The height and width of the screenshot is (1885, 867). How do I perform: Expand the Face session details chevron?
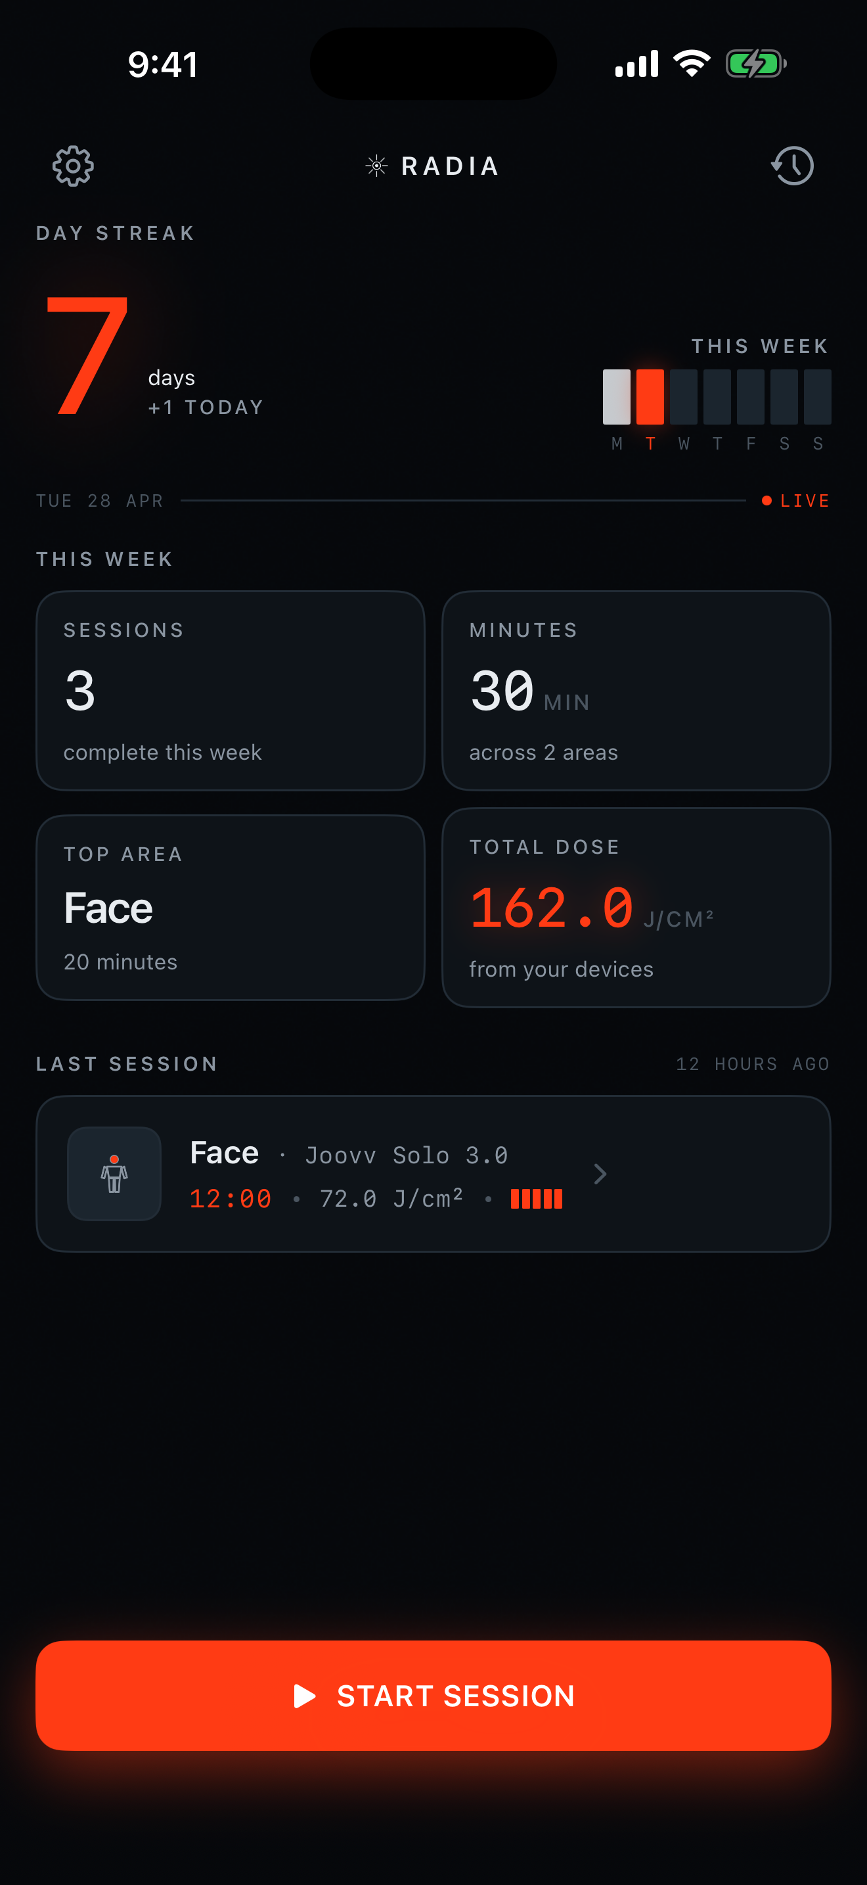click(x=600, y=1174)
